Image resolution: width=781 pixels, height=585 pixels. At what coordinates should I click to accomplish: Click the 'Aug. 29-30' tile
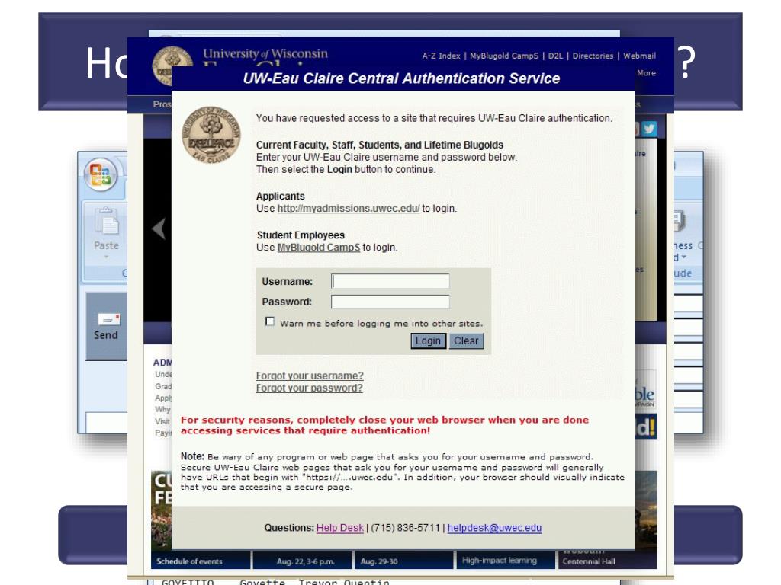(404, 560)
